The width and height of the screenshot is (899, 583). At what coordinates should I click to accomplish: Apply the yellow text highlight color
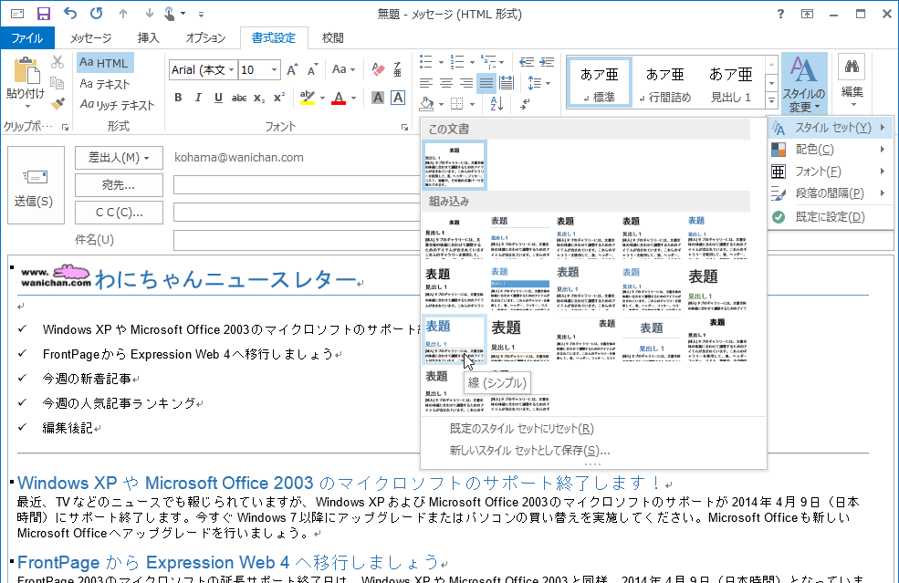pyautogui.click(x=308, y=98)
